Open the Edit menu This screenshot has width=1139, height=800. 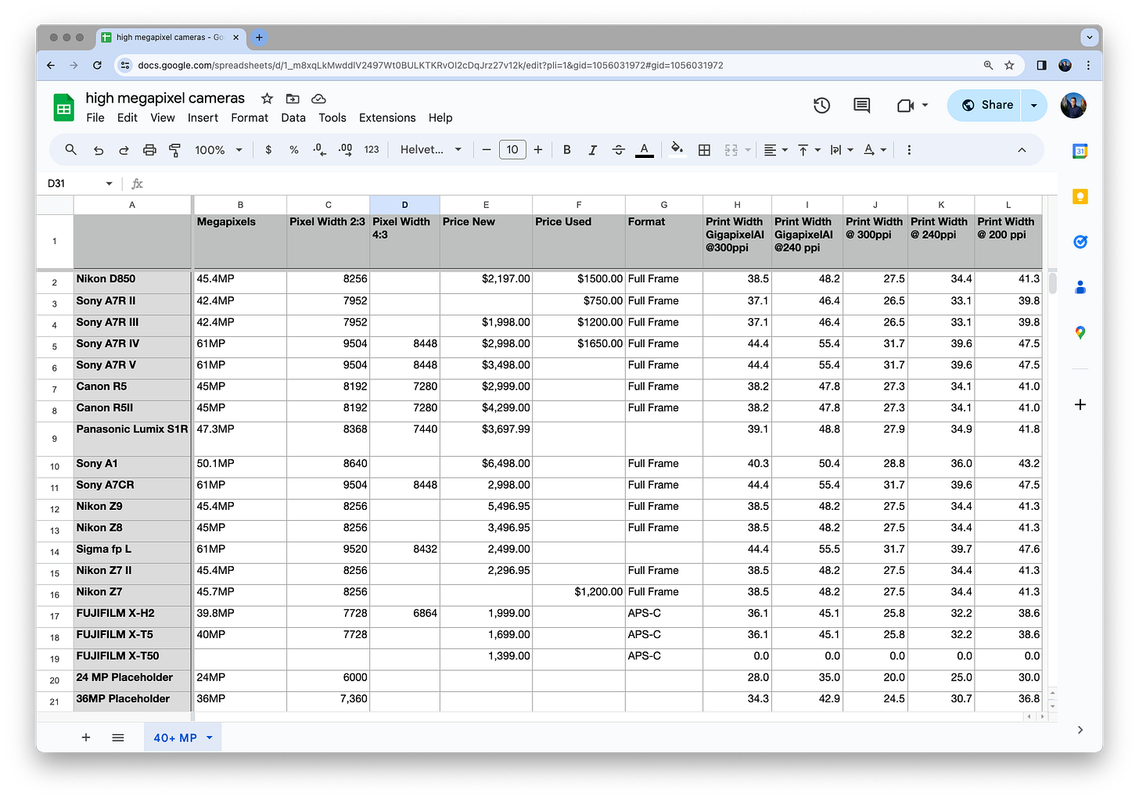point(128,117)
